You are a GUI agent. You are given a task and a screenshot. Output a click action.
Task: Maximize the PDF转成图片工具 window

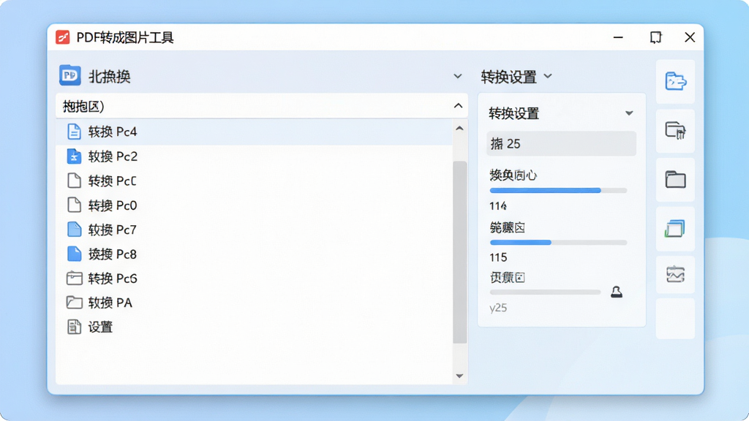tap(656, 37)
